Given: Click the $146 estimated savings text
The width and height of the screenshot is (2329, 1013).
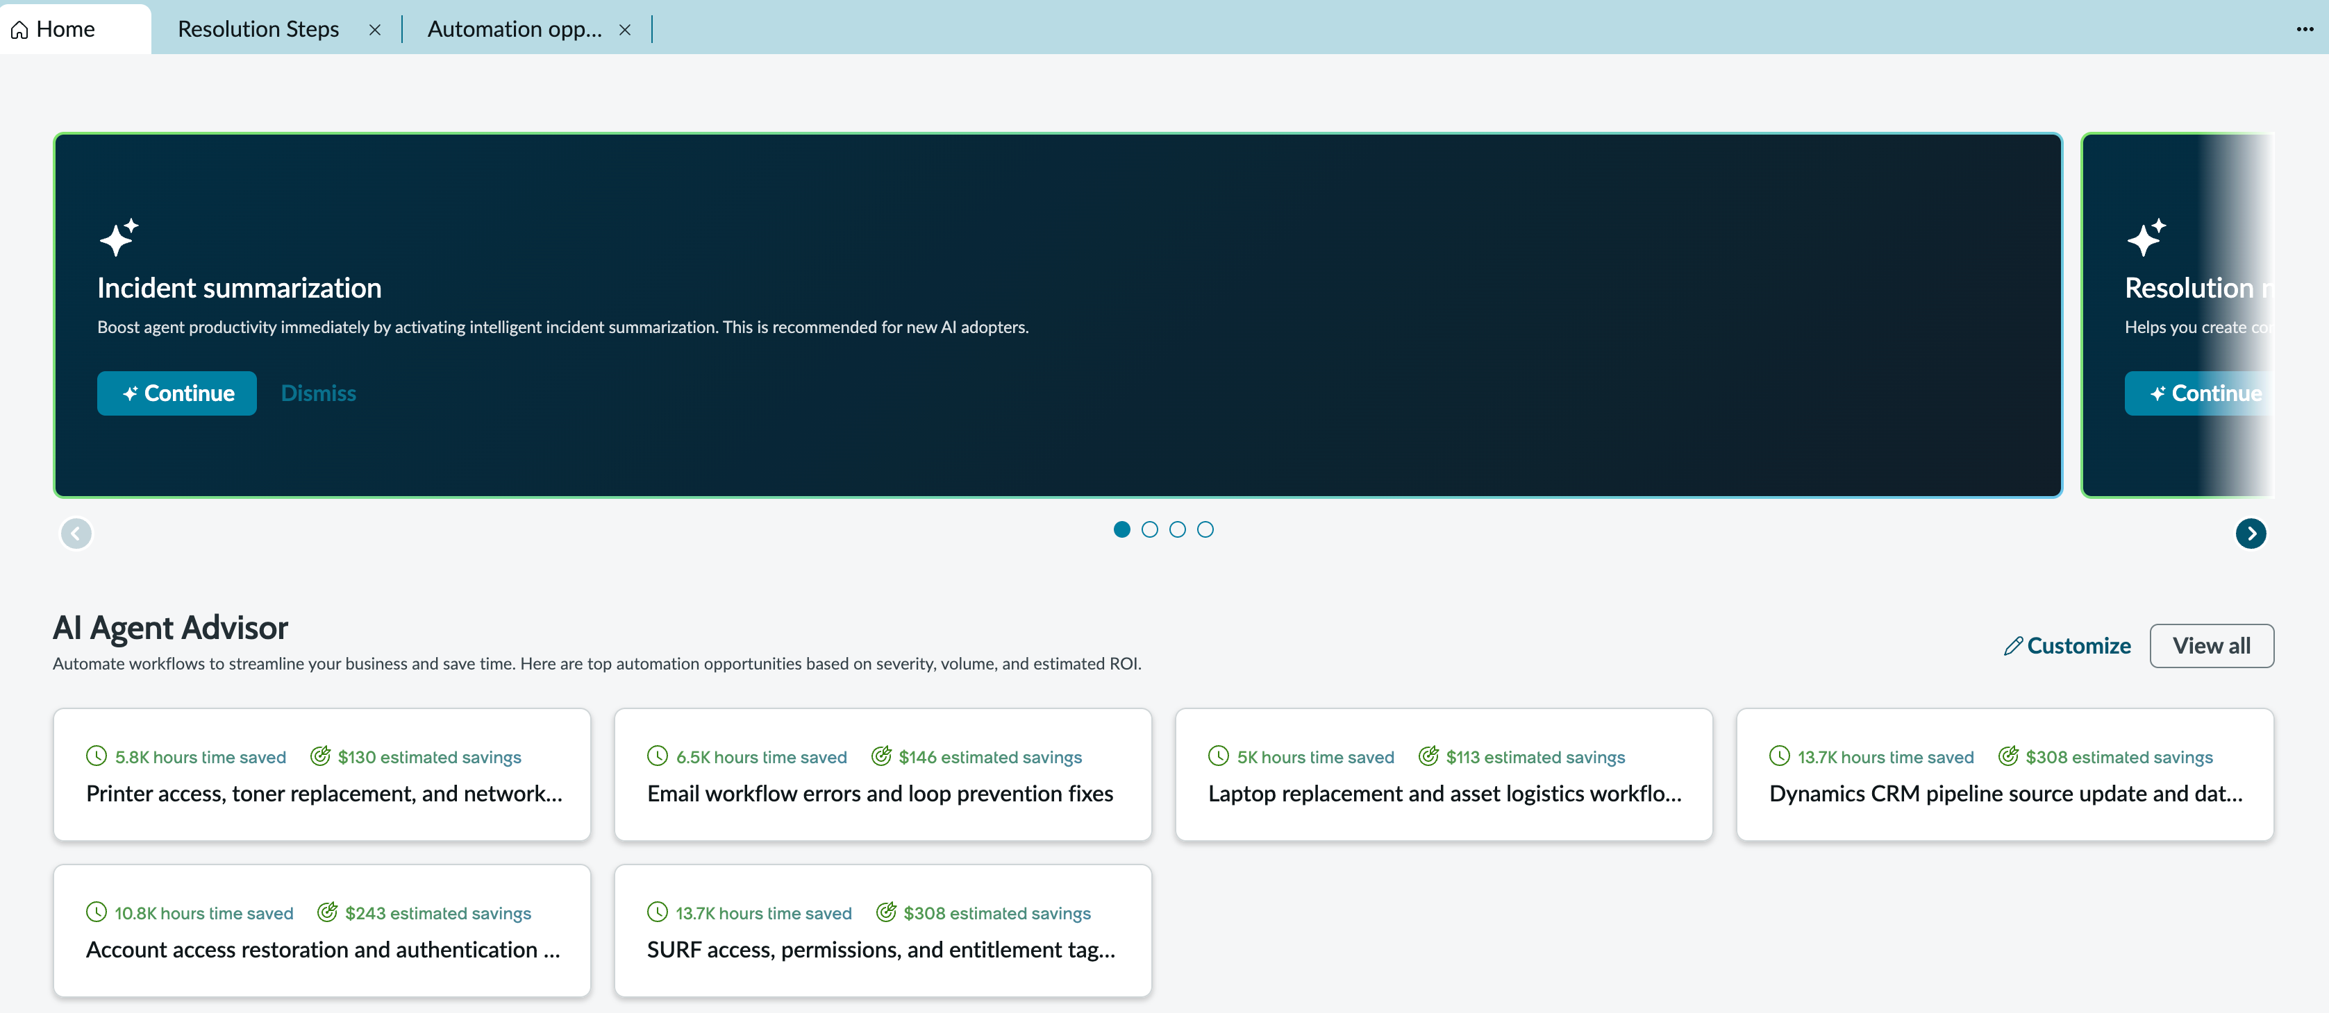Looking at the screenshot, I should [990, 757].
